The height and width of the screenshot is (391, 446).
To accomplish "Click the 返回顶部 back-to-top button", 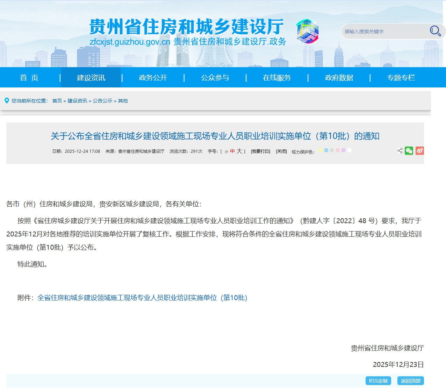I will [410, 381].
